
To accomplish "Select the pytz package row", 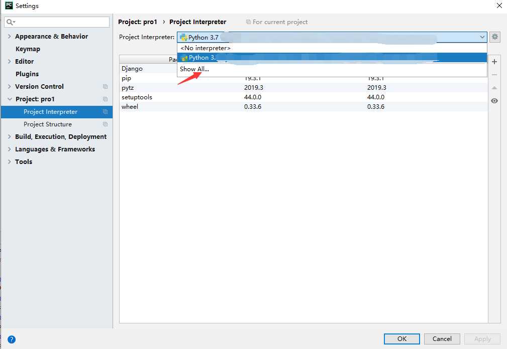I will [x=303, y=88].
